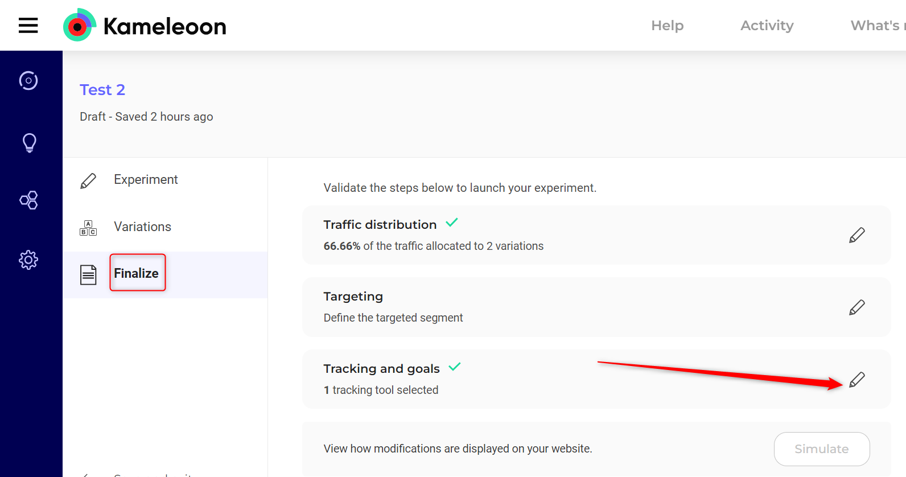
Task: Select the Finalize step
Action: (x=137, y=273)
